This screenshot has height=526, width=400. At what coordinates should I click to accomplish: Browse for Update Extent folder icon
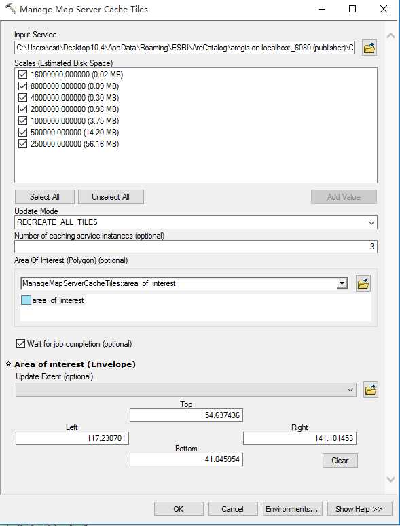[371, 390]
